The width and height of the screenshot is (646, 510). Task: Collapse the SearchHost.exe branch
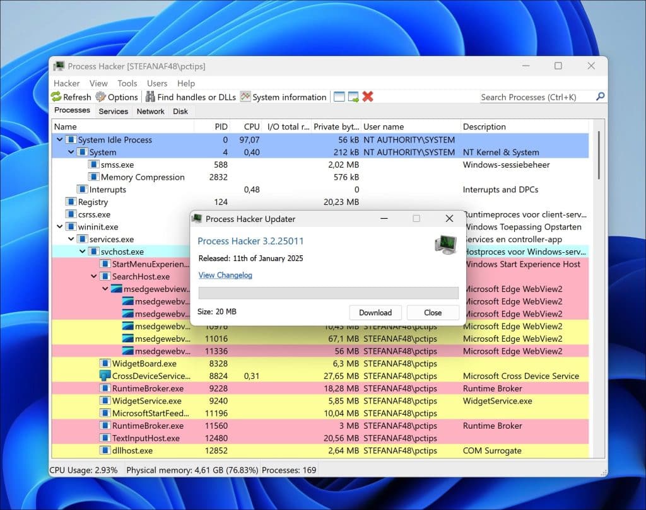click(94, 276)
